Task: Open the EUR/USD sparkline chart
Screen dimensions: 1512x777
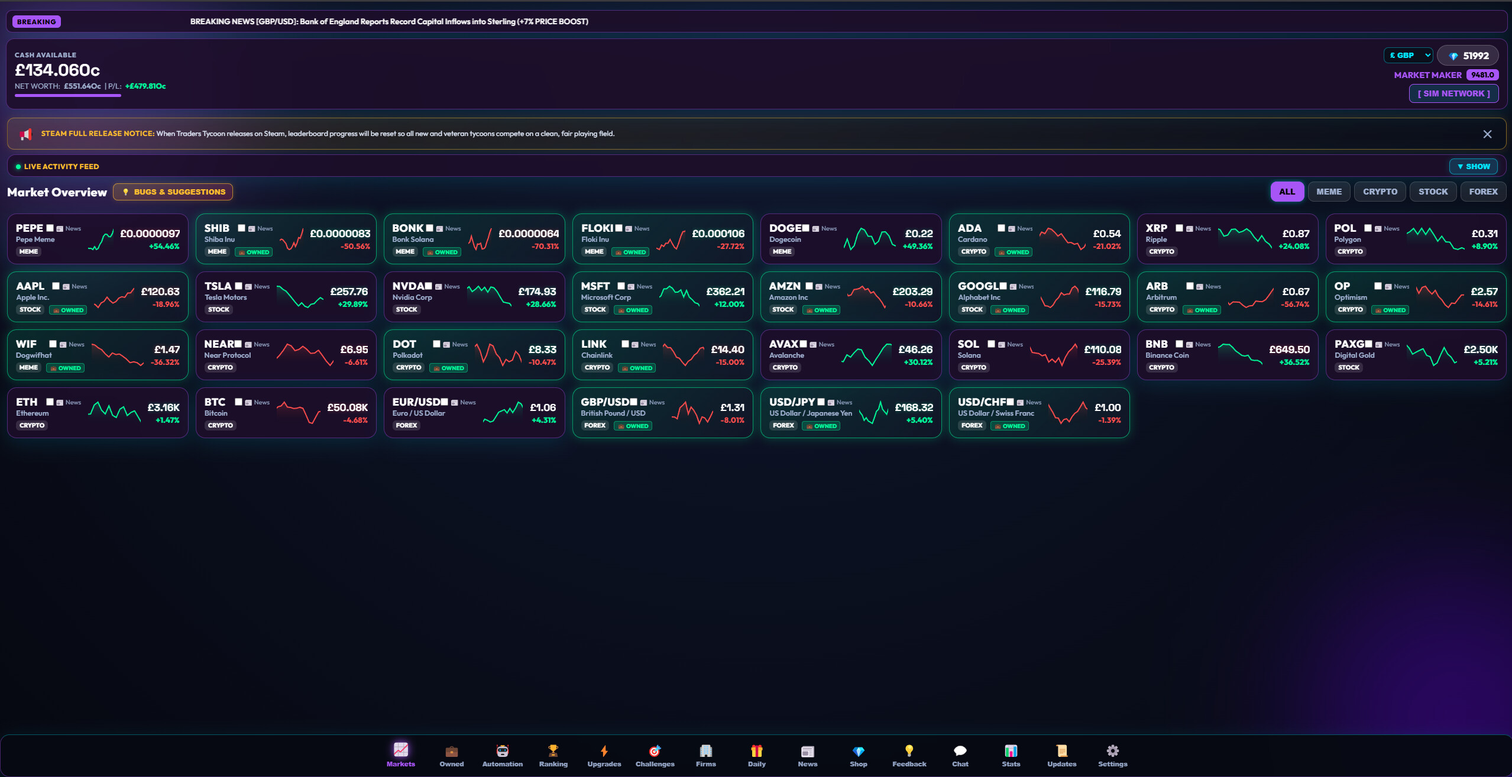Action: click(503, 413)
